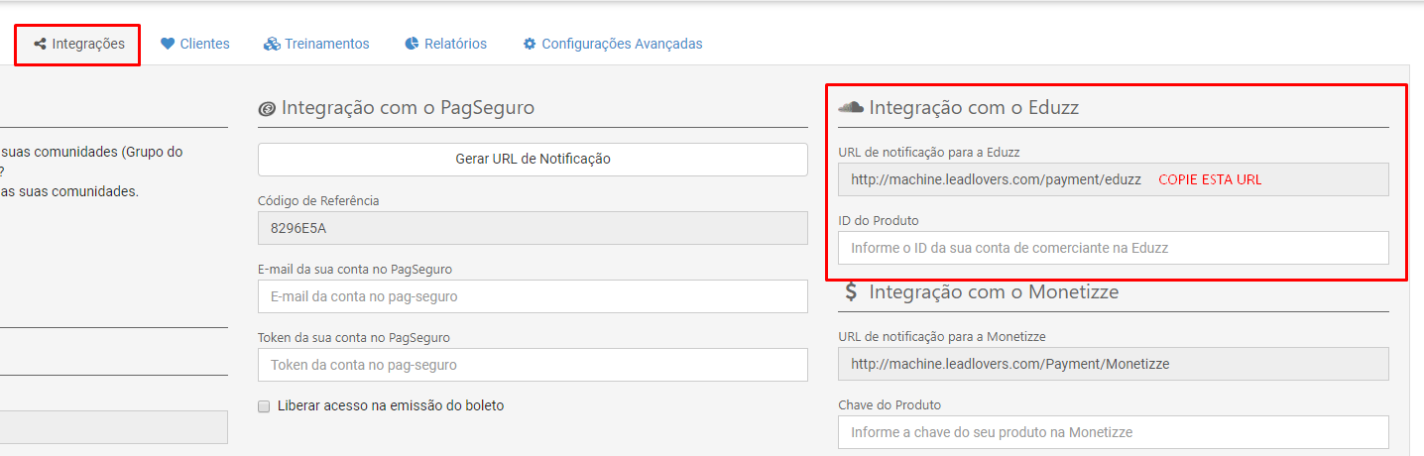Click the Eduzz notification URL field
The image size is (1424, 456).
1113,179
